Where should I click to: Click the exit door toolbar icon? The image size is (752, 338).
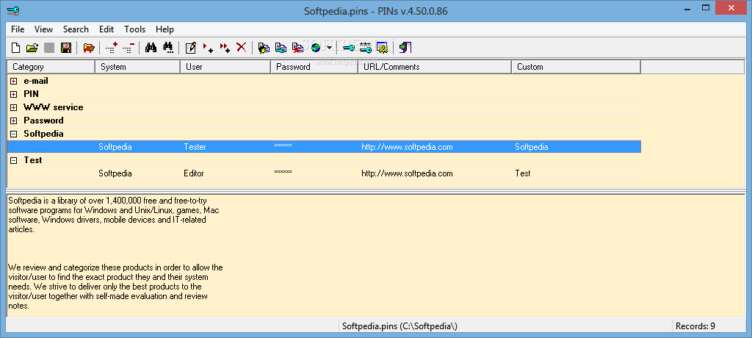[405, 48]
